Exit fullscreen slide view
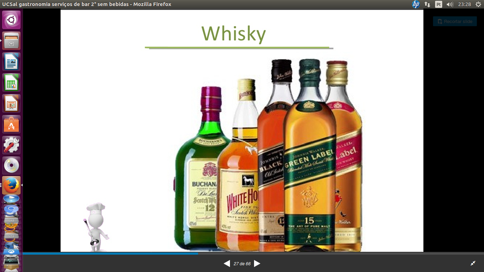This screenshot has width=484, height=272. [x=473, y=263]
